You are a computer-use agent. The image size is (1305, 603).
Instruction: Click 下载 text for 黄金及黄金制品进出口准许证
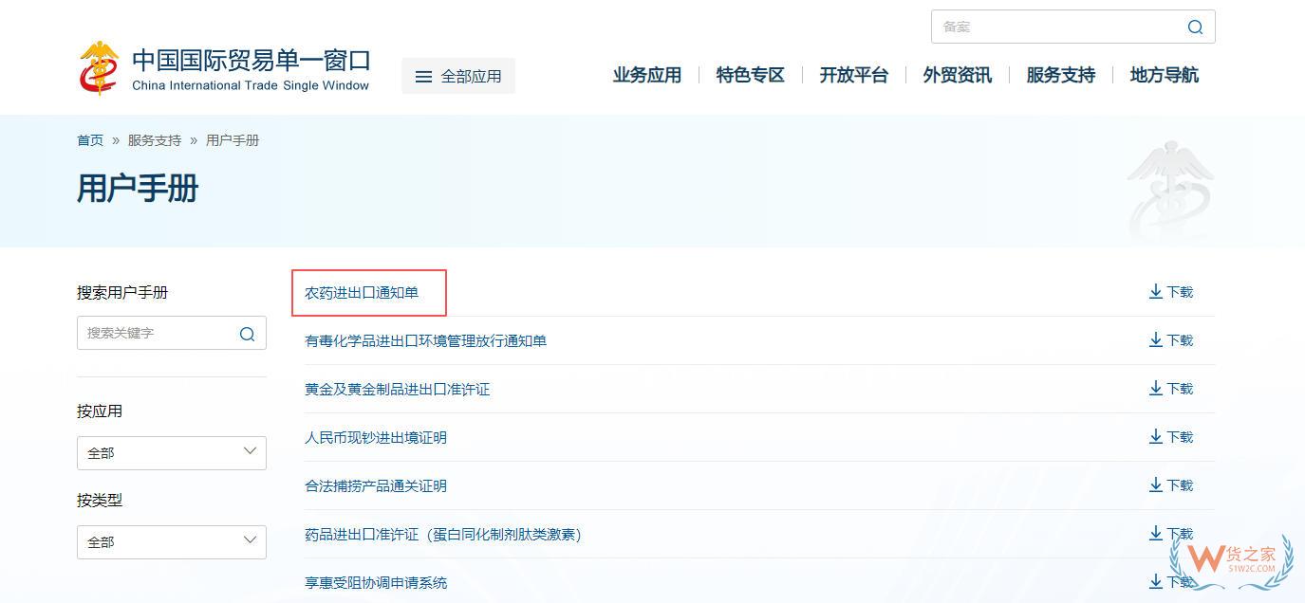(1180, 389)
